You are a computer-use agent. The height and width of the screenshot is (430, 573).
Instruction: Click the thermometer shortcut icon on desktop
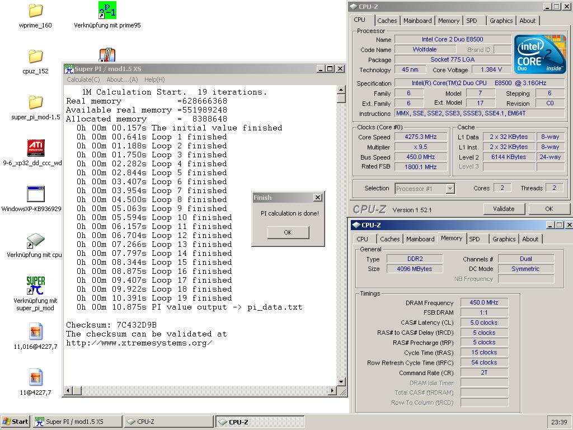pyautogui.click(x=107, y=55)
